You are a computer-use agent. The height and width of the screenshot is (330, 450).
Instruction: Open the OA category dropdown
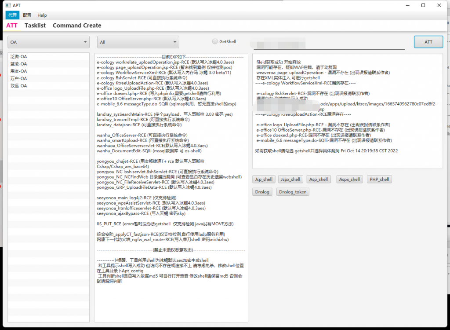(x=48, y=42)
